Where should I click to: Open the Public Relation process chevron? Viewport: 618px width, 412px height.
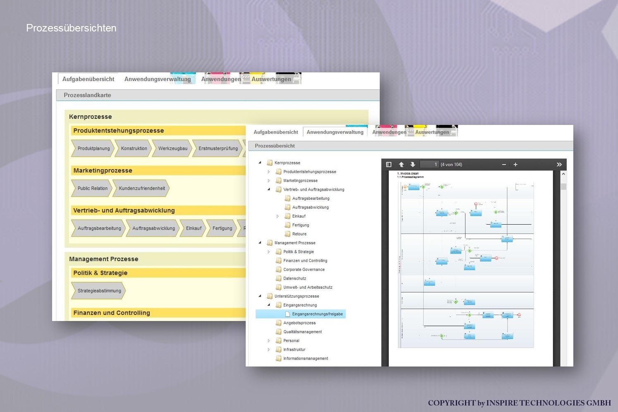[x=92, y=188]
